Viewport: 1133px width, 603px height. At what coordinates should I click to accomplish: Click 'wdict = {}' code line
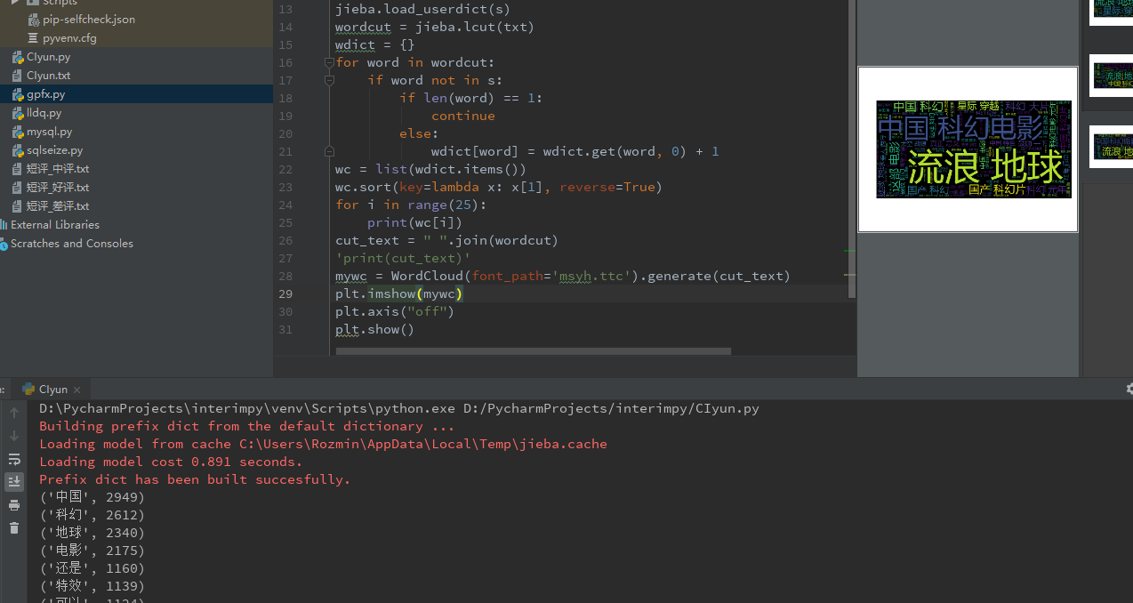click(374, 44)
